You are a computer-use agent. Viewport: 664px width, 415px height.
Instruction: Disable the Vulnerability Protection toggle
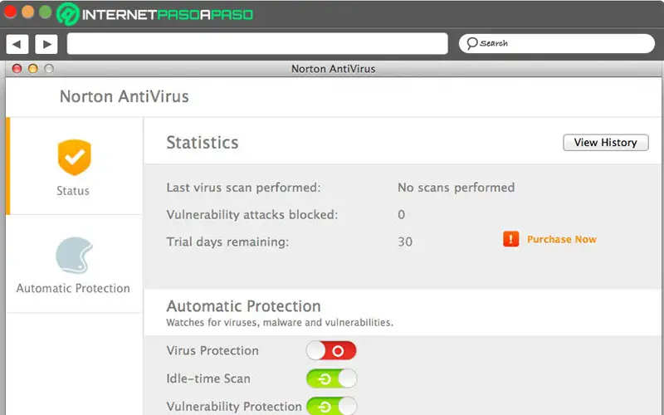(x=331, y=406)
